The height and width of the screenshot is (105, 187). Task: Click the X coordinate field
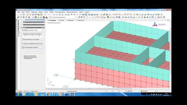tap(25, 36)
